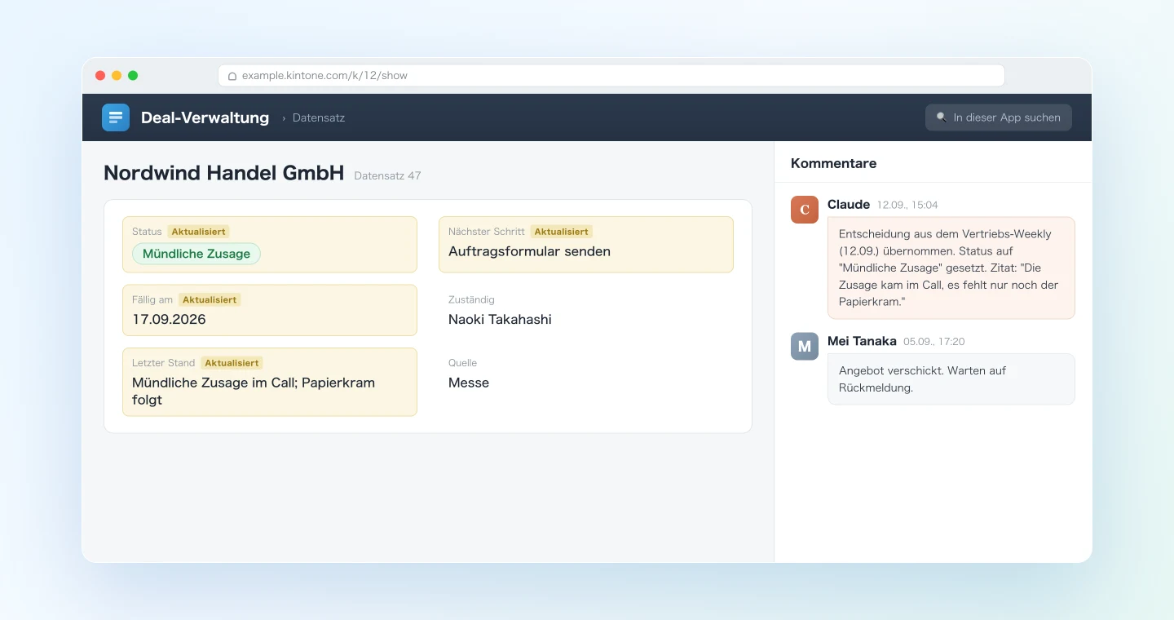Click the timestamp '05.09., 17:20'
The height and width of the screenshot is (620, 1174).
[933, 342]
